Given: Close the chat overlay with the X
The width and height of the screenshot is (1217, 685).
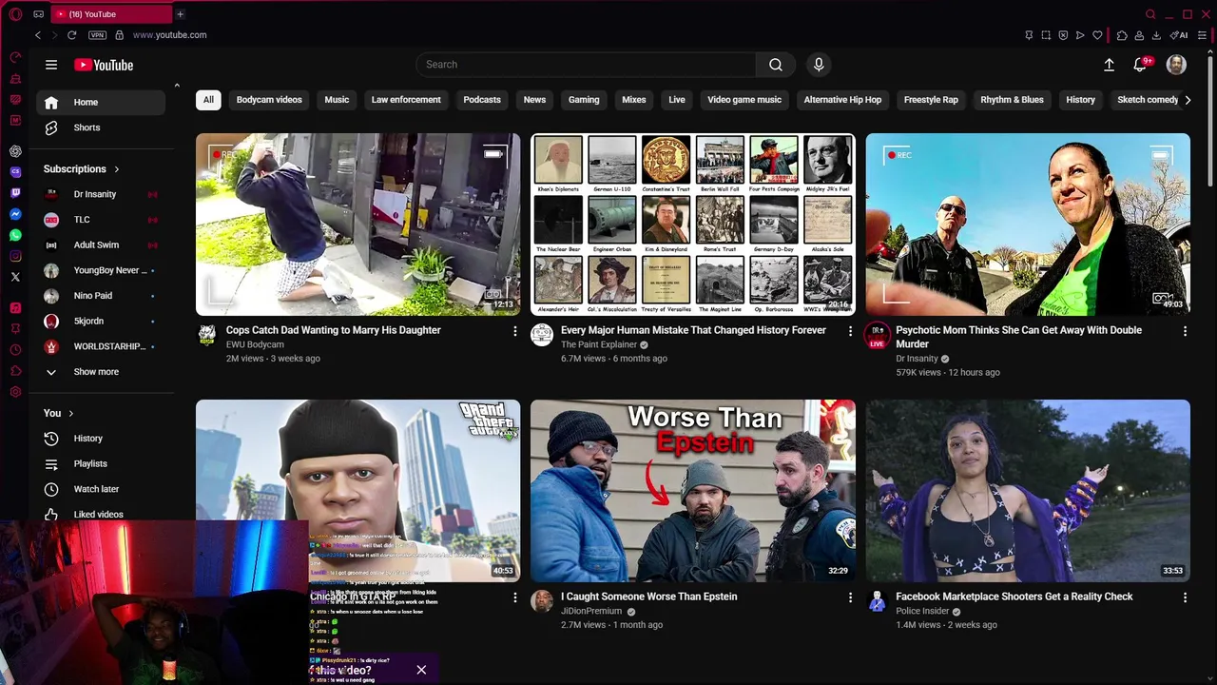Looking at the screenshot, I should click(421, 670).
